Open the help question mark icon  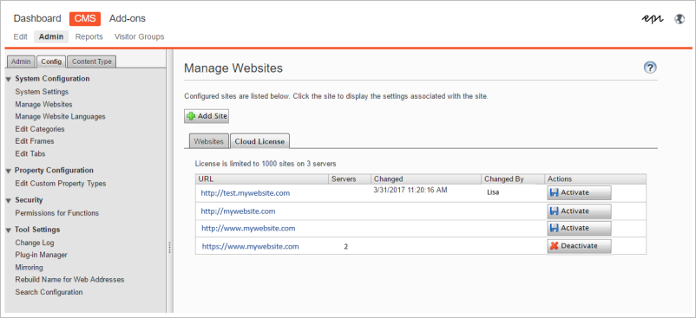(x=650, y=68)
